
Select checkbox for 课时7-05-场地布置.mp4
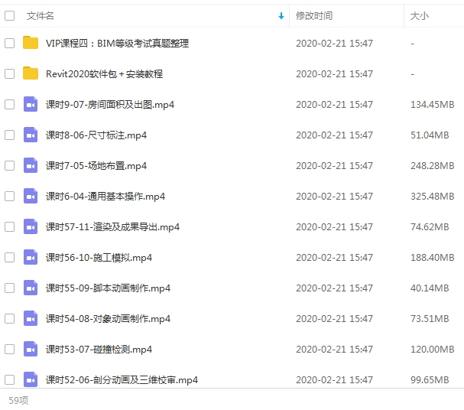tap(9, 165)
